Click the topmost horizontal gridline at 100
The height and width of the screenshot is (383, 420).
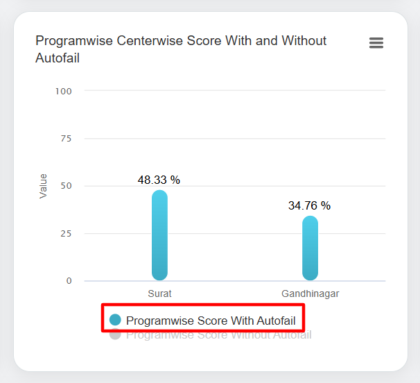(236, 90)
